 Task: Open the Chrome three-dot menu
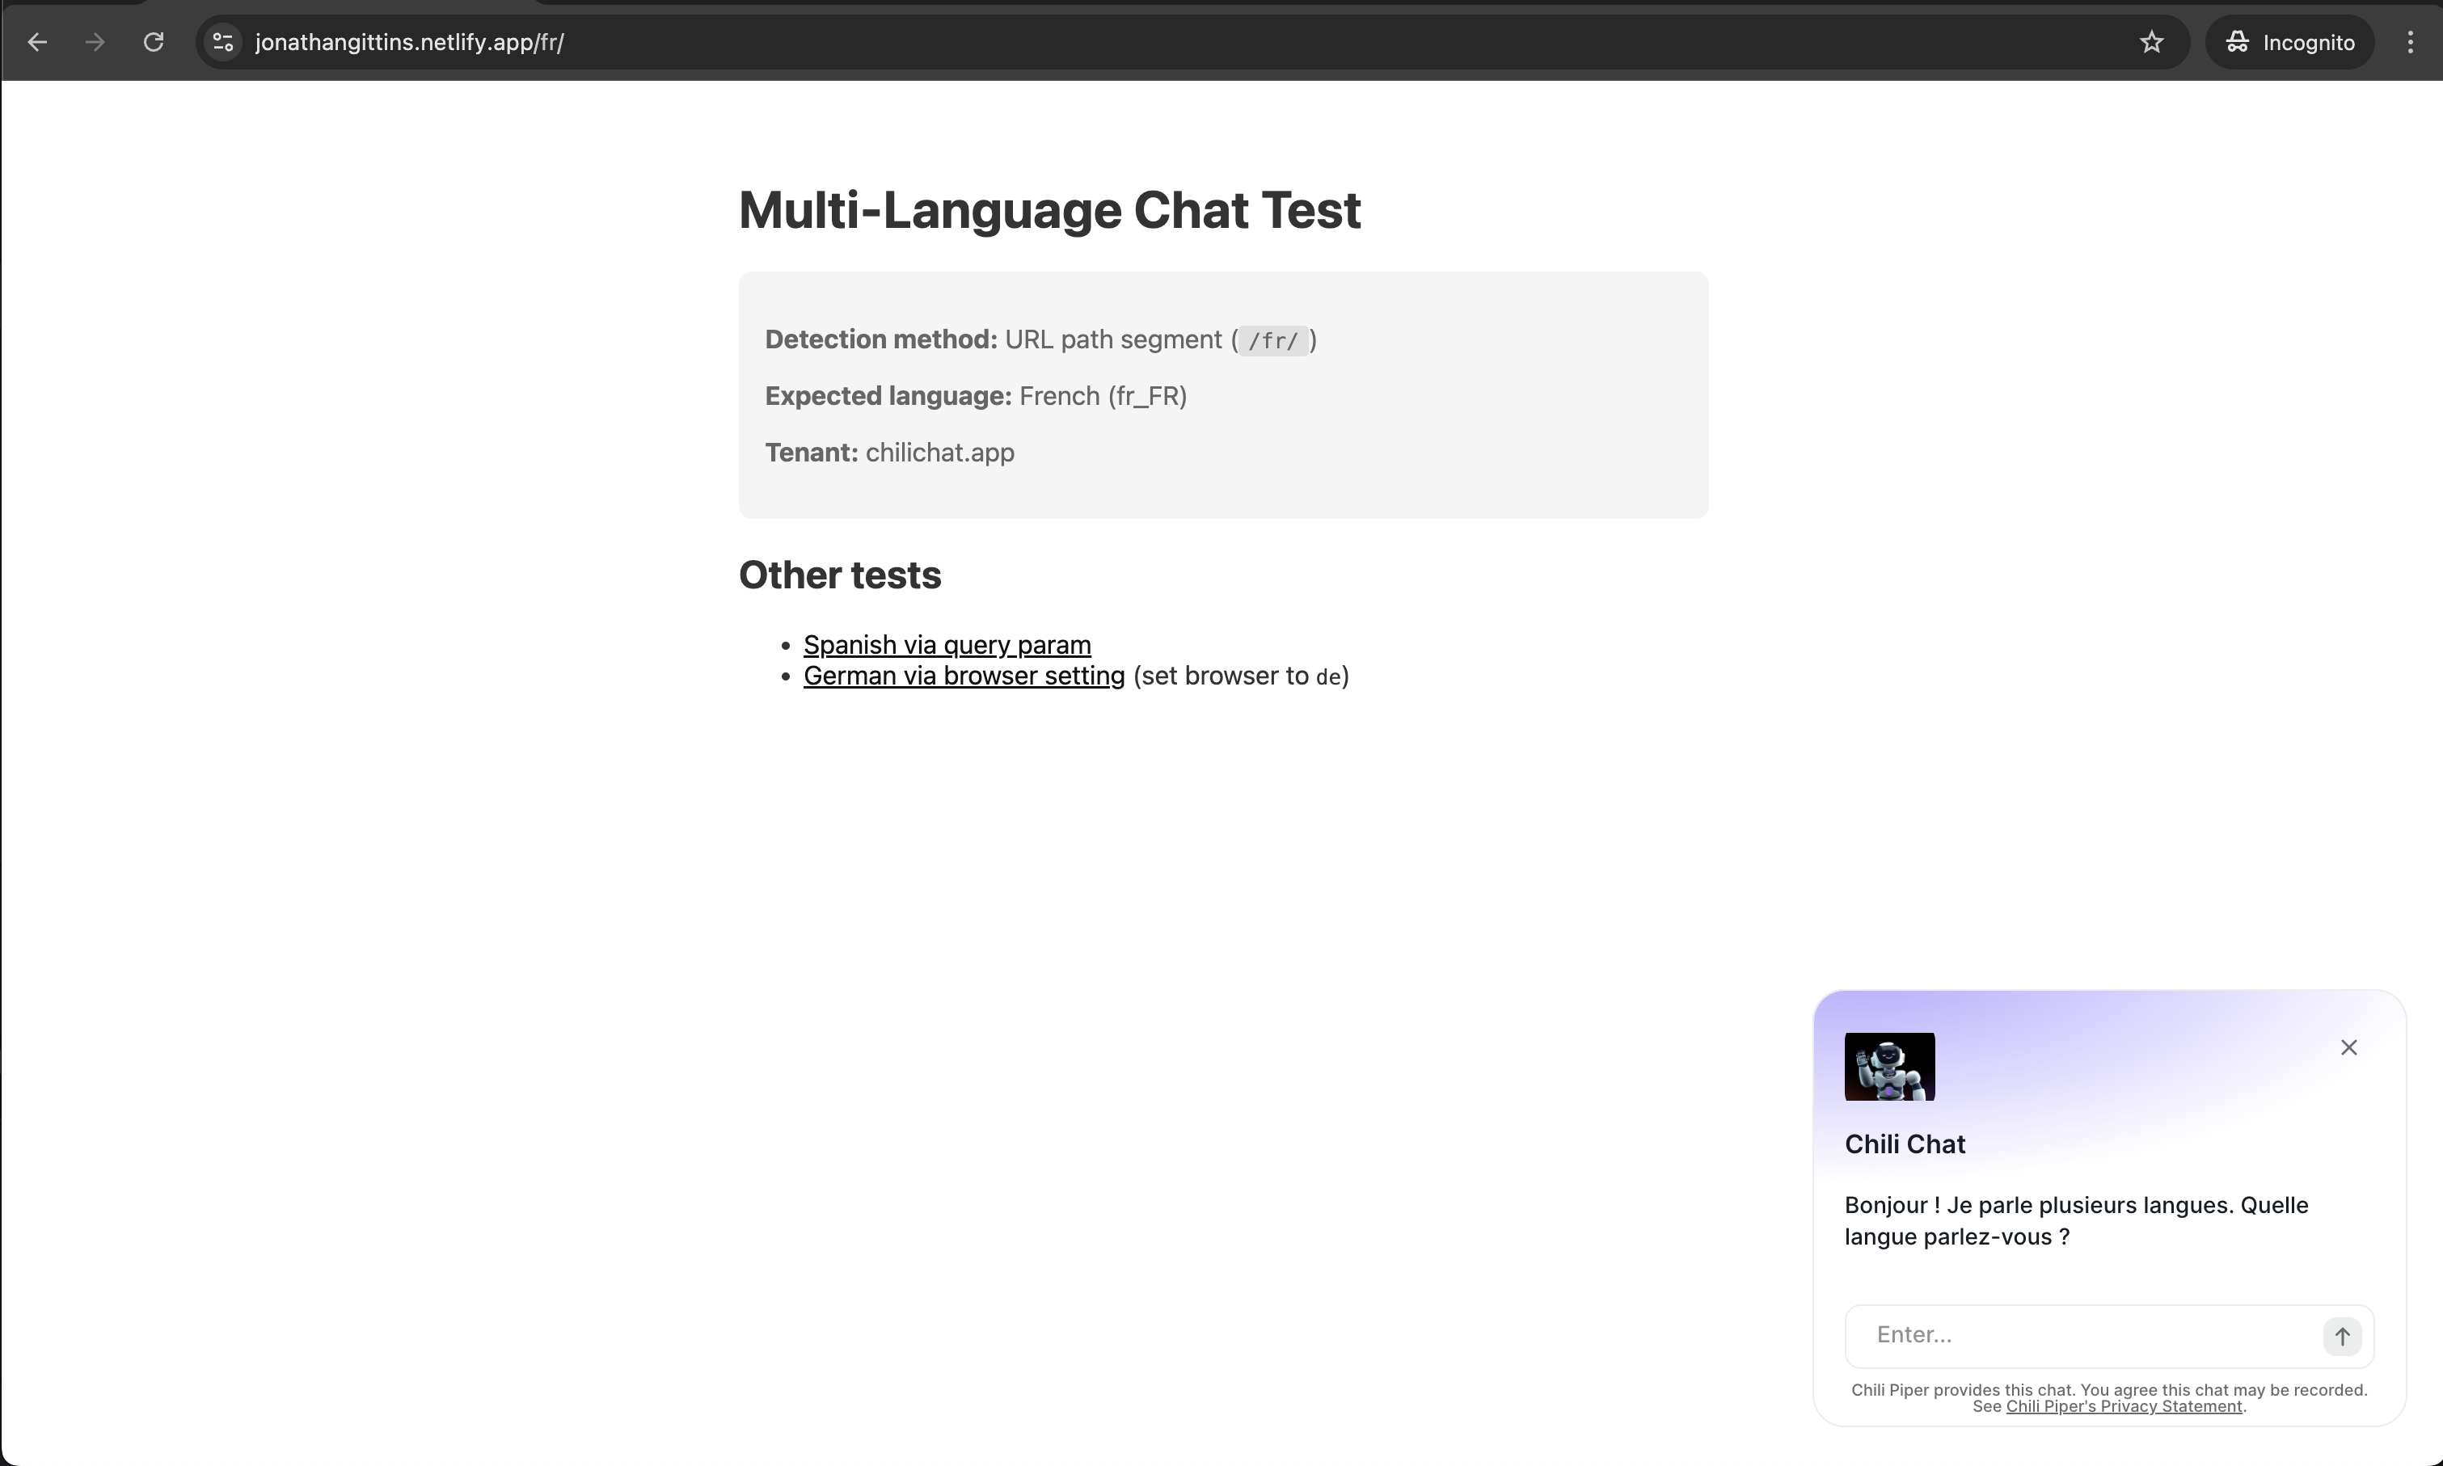(2411, 41)
